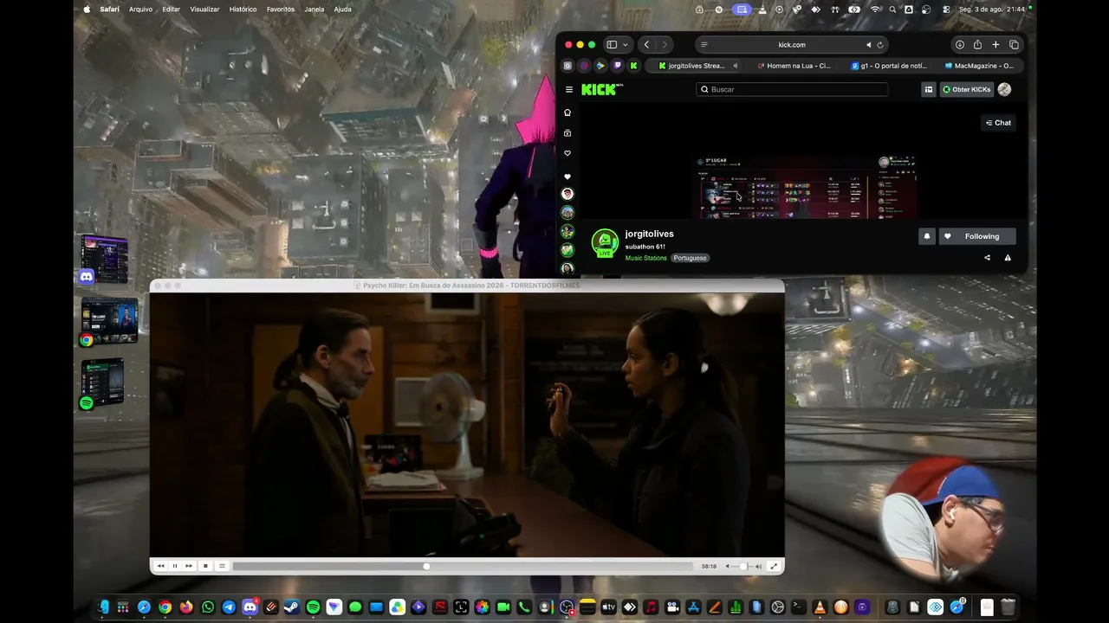Click the Kick logo
The width and height of the screenshot is (1109, 623).
pos(601,89)
